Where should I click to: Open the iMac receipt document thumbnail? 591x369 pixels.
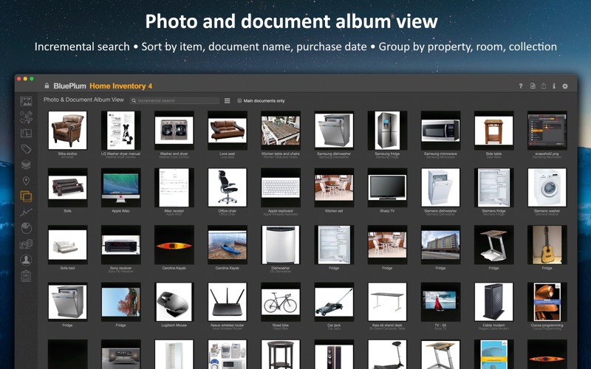click(x=174, y=187)
